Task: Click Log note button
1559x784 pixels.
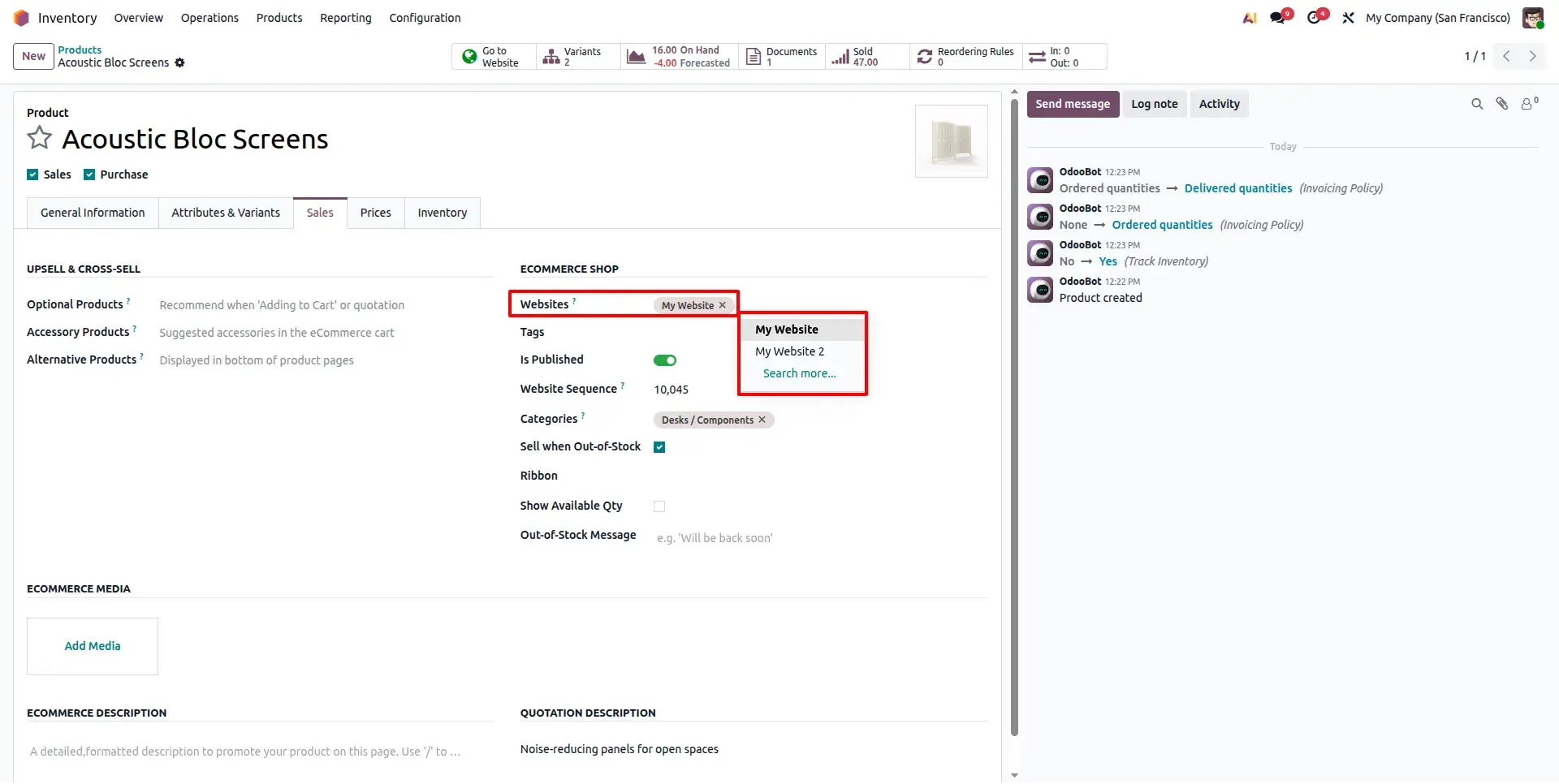Action: 1154,104
